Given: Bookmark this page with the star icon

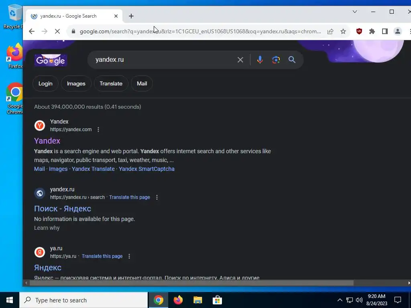Looking at the screenshot, I should pyautogui.click(x=343, y=31).
